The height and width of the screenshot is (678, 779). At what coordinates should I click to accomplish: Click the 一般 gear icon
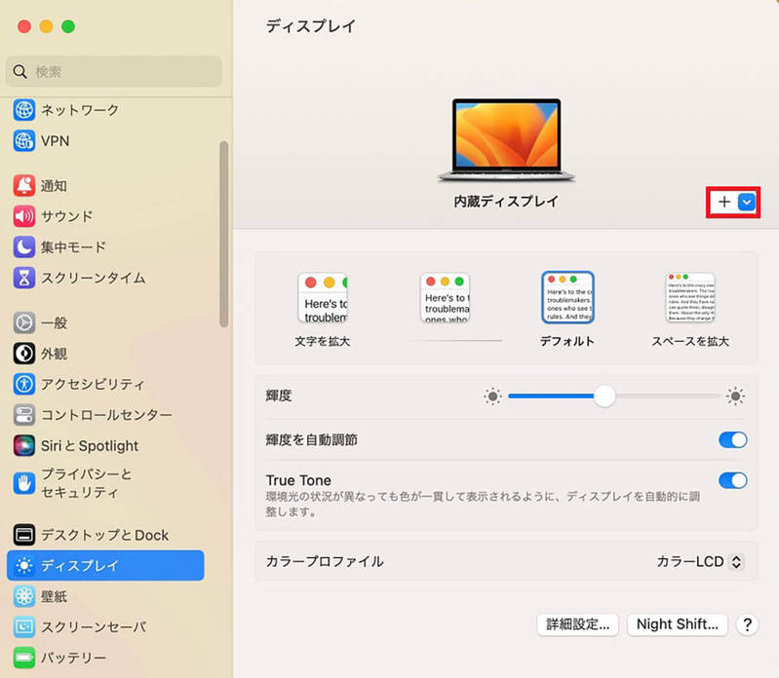(23, 322)
